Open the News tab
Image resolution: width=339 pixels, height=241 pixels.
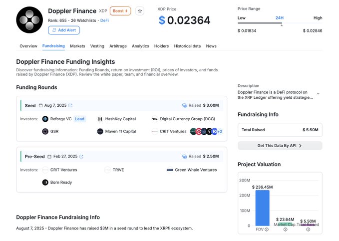pos(211,46)
